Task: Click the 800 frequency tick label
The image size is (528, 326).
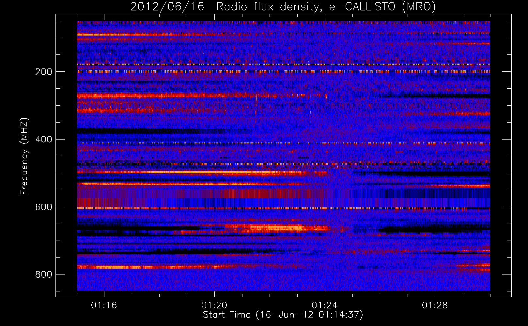Action: (x=44, y=274)
